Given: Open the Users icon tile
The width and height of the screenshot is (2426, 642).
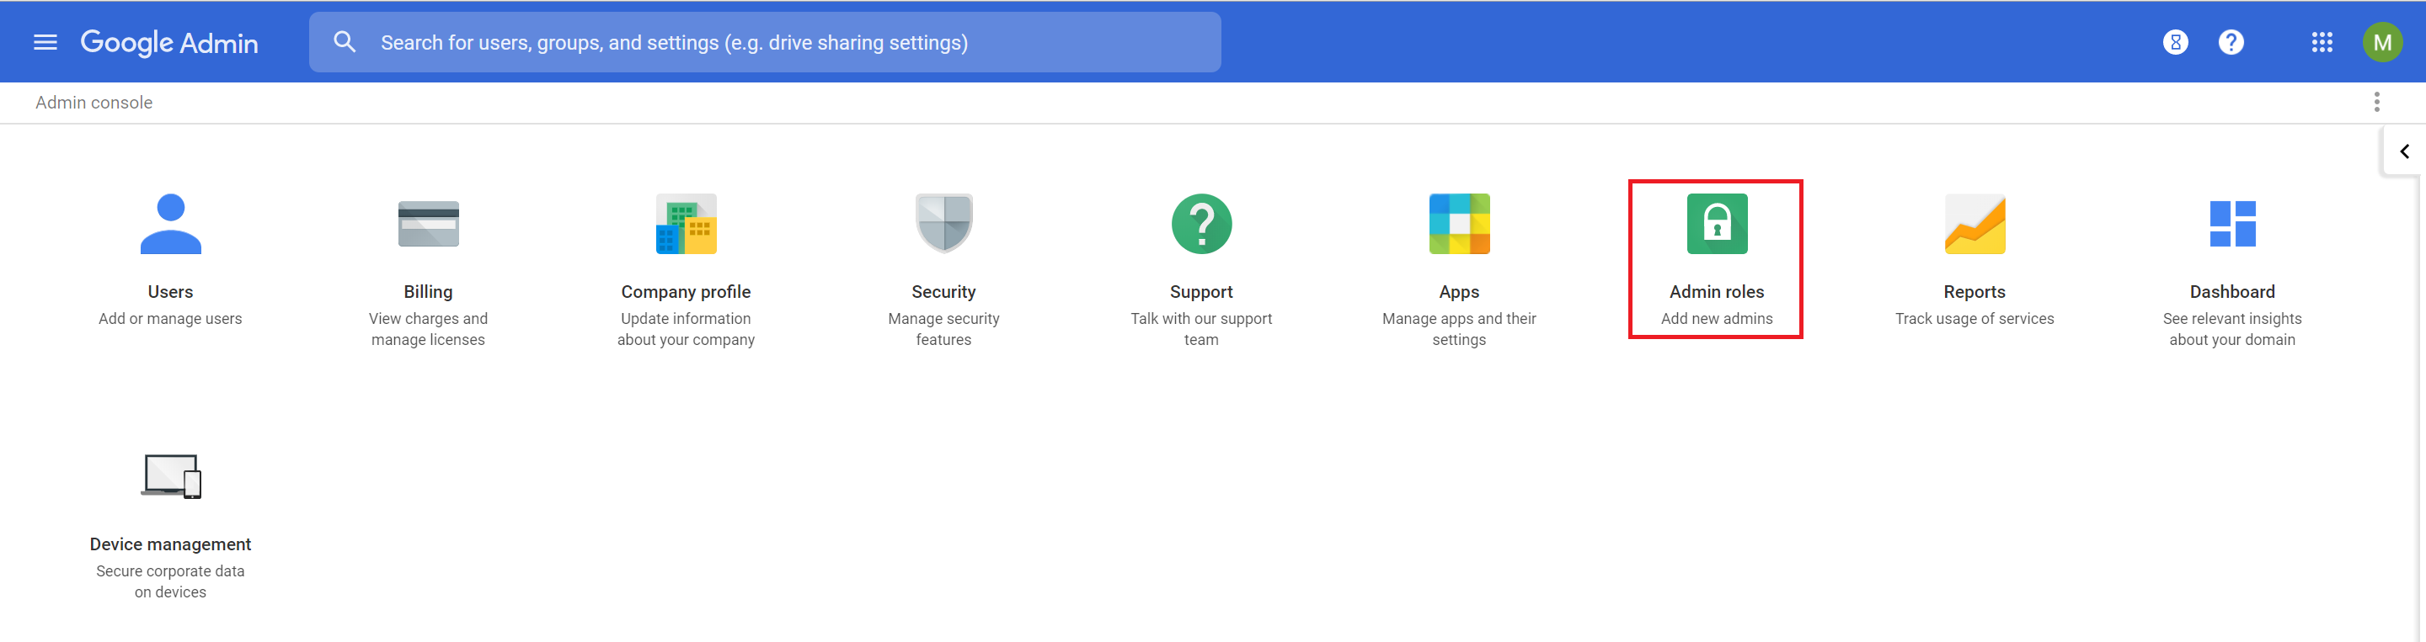Looking at the screenshot, I should tap(170, 224).
